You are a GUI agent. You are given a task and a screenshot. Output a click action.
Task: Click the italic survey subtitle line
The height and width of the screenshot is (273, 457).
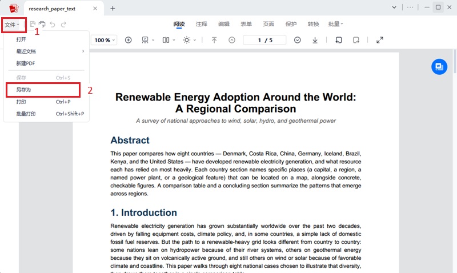(x=236, y=121)
